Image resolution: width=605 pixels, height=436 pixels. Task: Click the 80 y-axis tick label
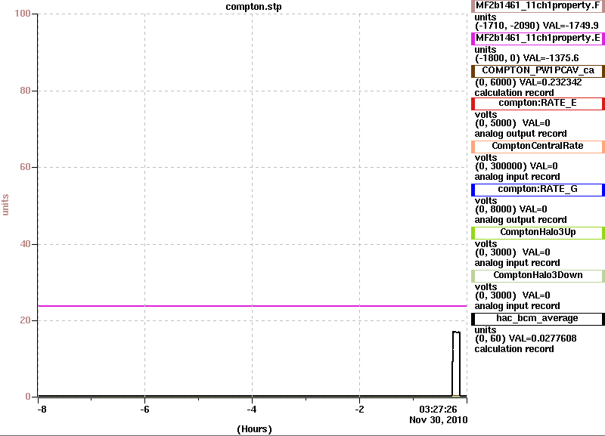[25, 91]
